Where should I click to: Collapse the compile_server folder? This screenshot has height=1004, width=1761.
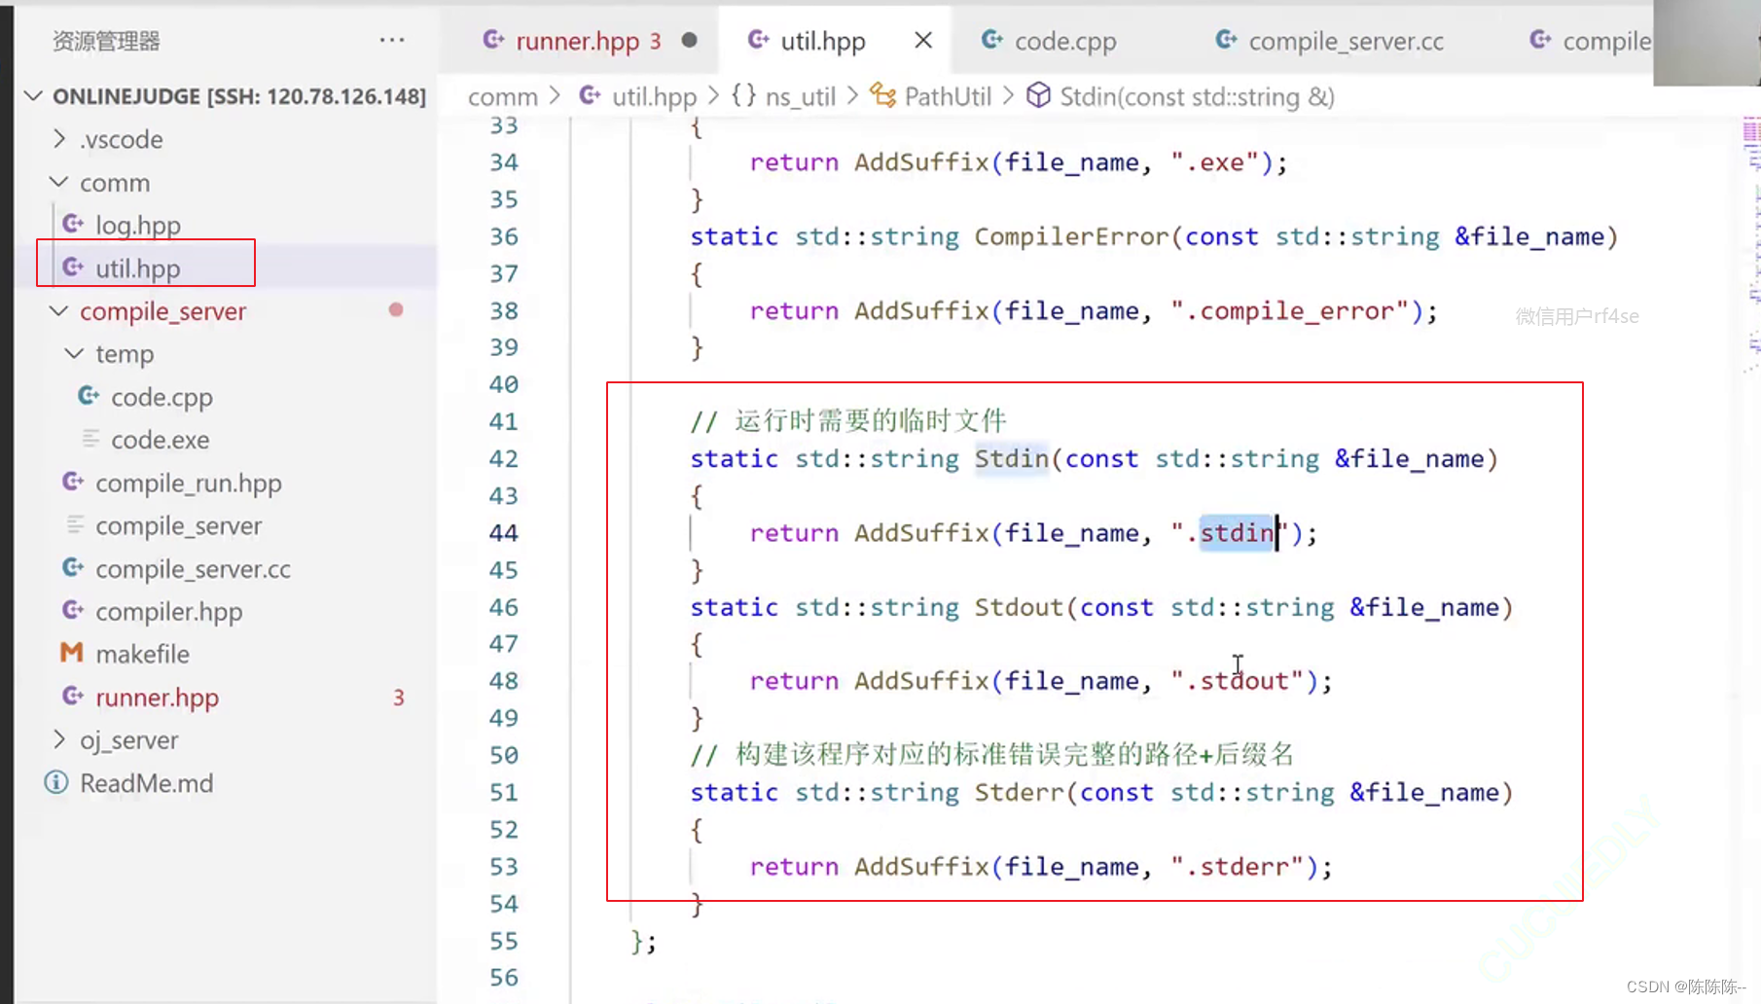tap(59, 311)
